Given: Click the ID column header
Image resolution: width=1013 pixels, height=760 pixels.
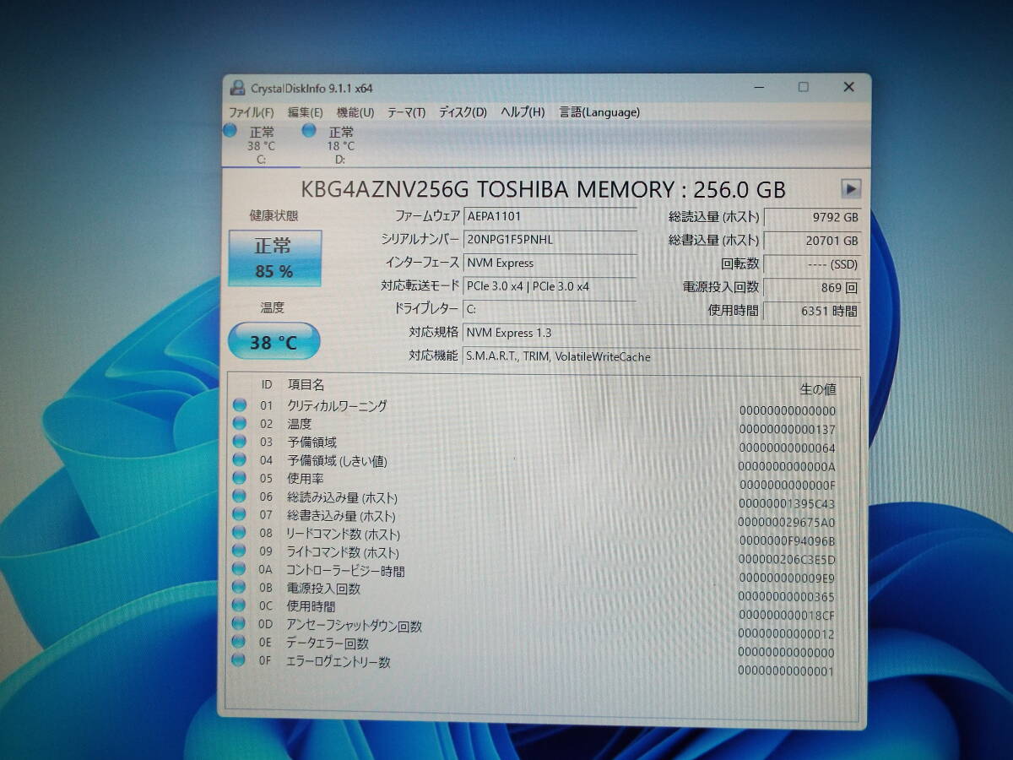Looking at the screenshot, I should (266, 385).
